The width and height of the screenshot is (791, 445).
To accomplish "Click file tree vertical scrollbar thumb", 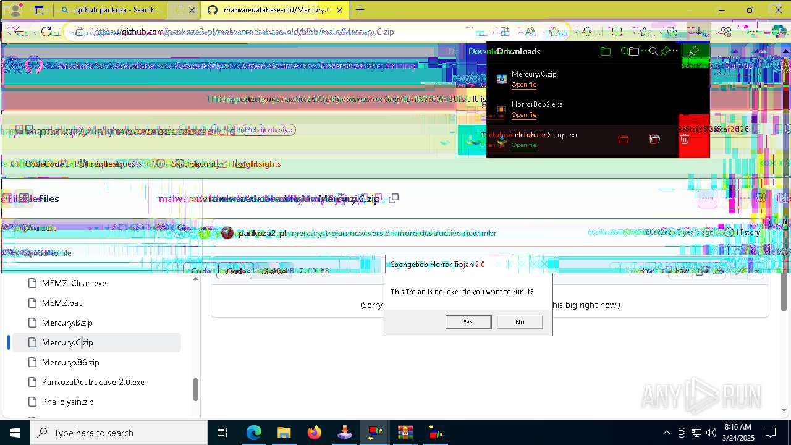I will pos(195,389).
